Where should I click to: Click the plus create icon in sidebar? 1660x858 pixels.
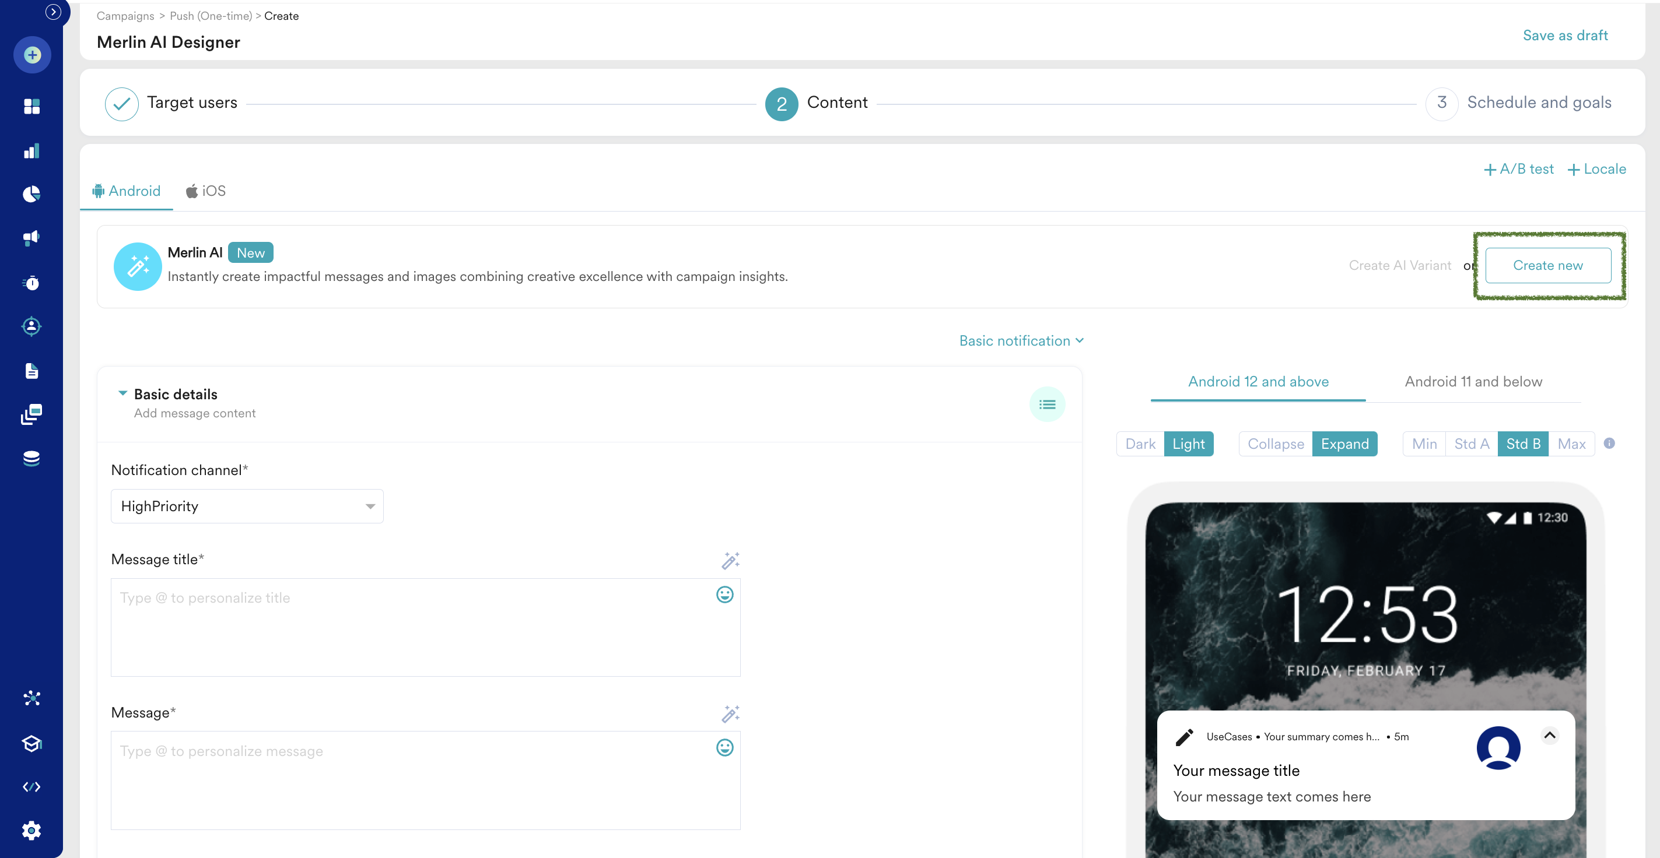coord(32,55)
